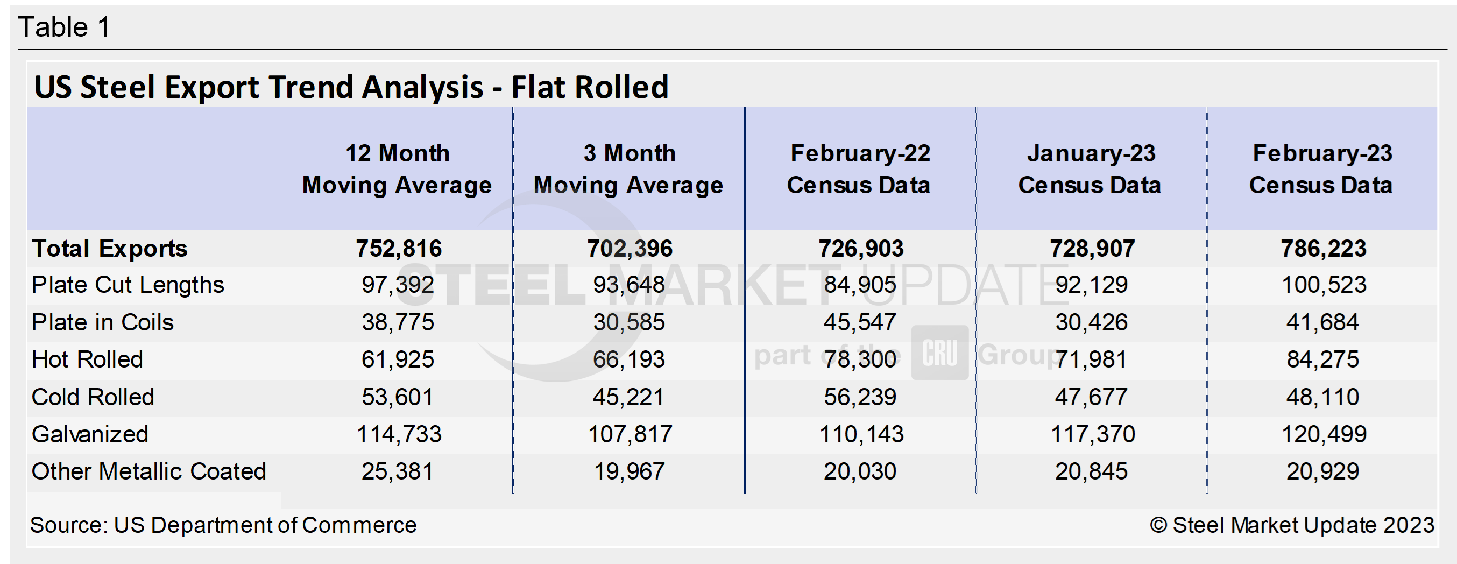Image resolution: width=1457 pixels, height=564 pixels.
Task: Click the "Cold Rolled" row label
Action: tap(93, 397)
